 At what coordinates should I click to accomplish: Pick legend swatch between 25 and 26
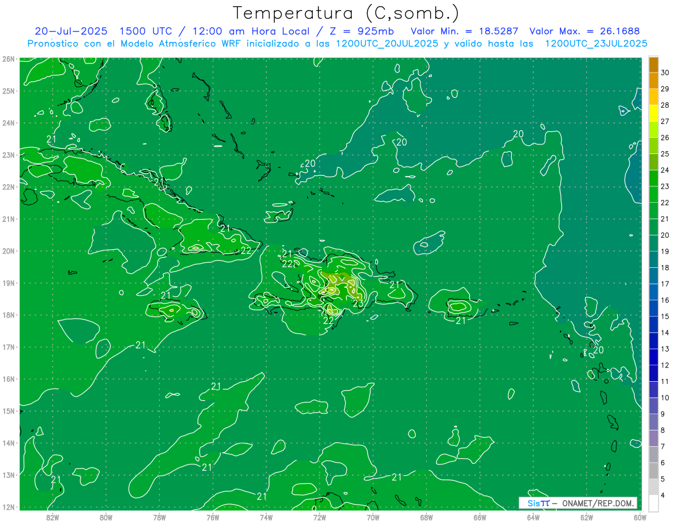(653, 146)
